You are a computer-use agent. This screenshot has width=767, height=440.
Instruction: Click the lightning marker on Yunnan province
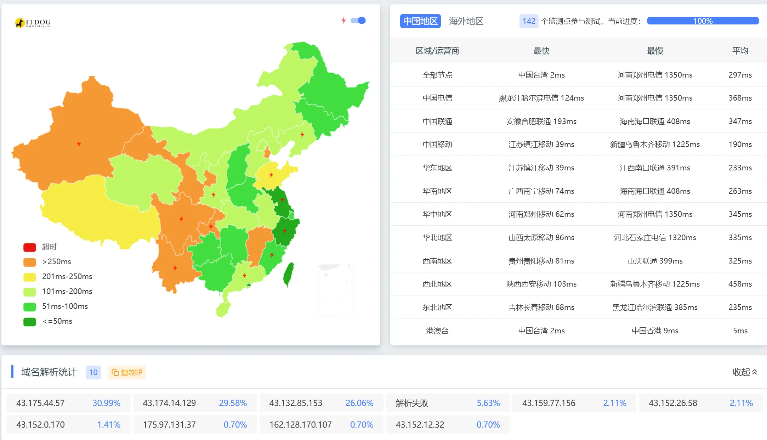click(x=175, y=268)
